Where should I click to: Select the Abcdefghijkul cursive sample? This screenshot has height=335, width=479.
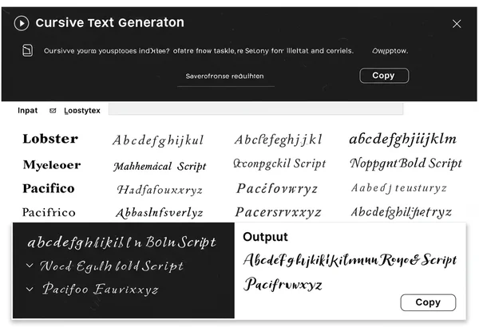158,140
